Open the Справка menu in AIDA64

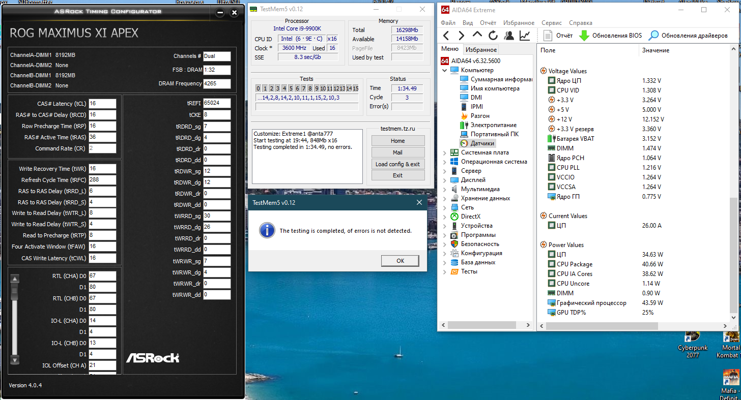(581, 23)
